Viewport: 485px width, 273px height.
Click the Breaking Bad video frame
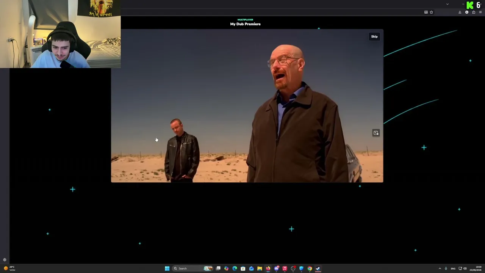click(247, 106)
